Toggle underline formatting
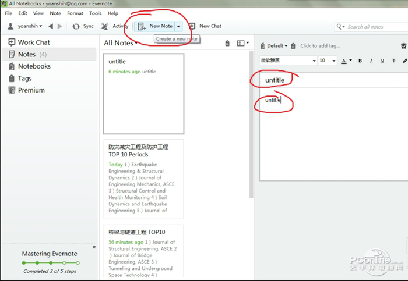The image size is (408, 281). pos(382,61)
